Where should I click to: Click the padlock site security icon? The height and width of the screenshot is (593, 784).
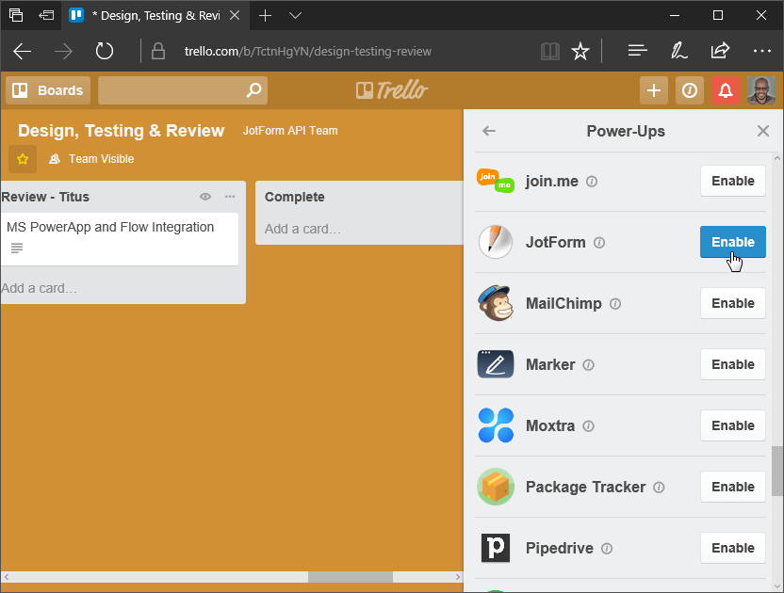pos(158,51)
